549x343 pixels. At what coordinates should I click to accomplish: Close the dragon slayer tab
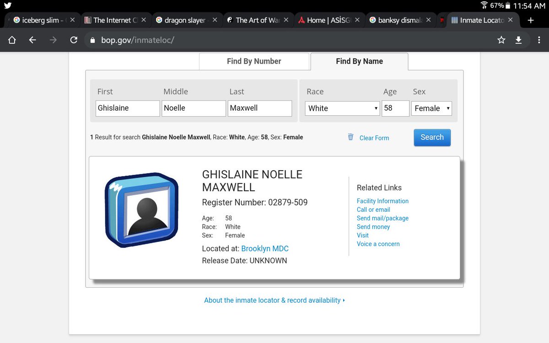(215, 20)
